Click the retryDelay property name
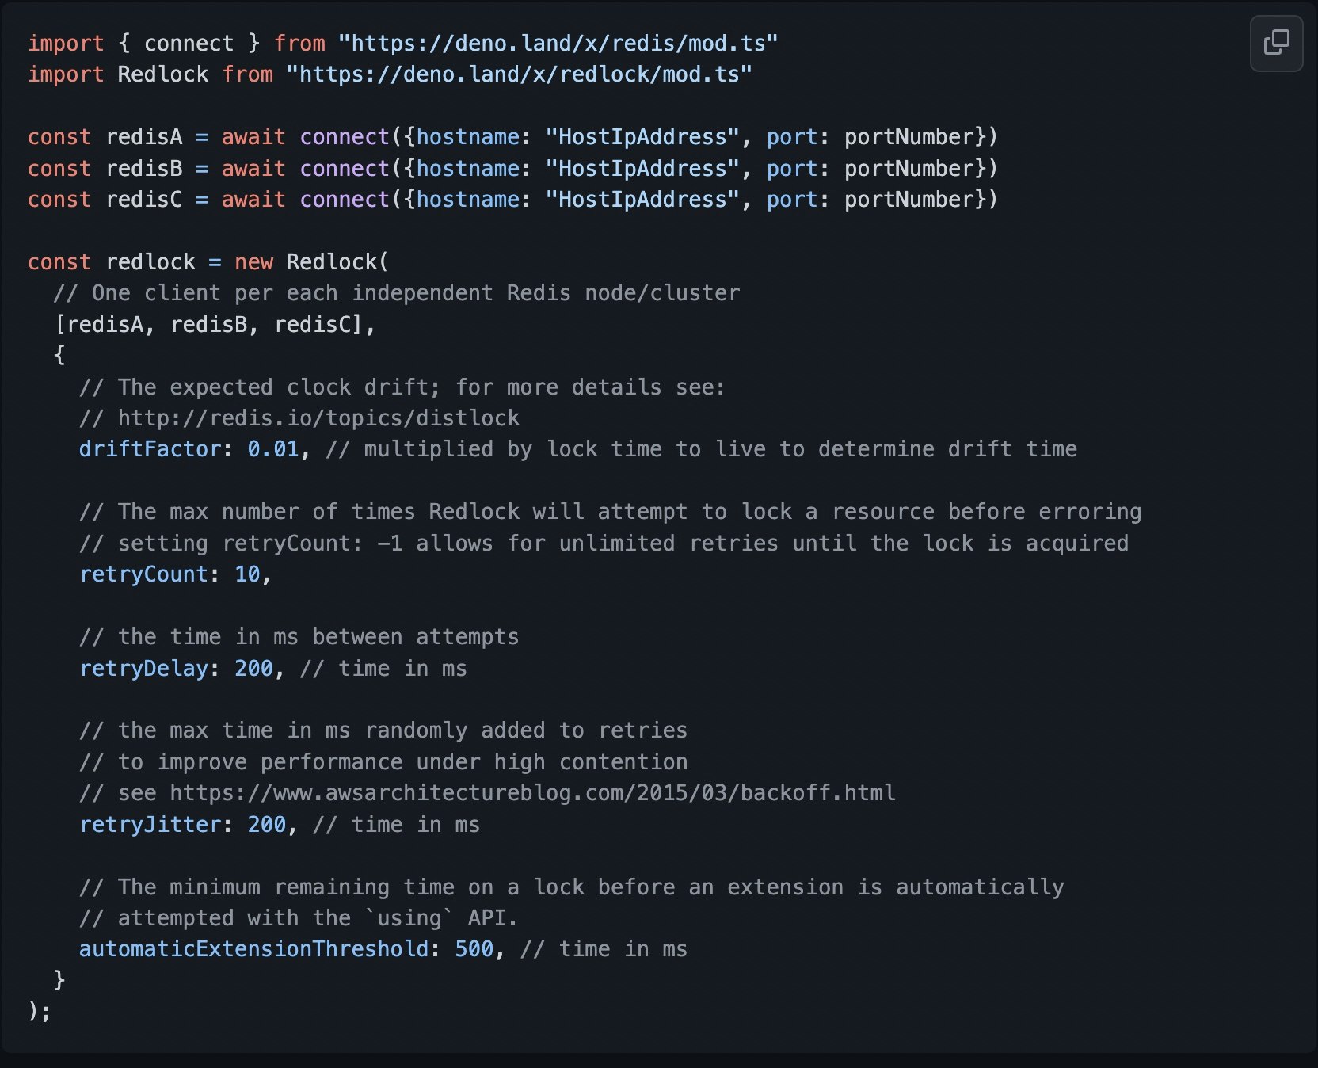This screenshot has width=1318, height=1068. pyautogui.click(x=143, y=669)
